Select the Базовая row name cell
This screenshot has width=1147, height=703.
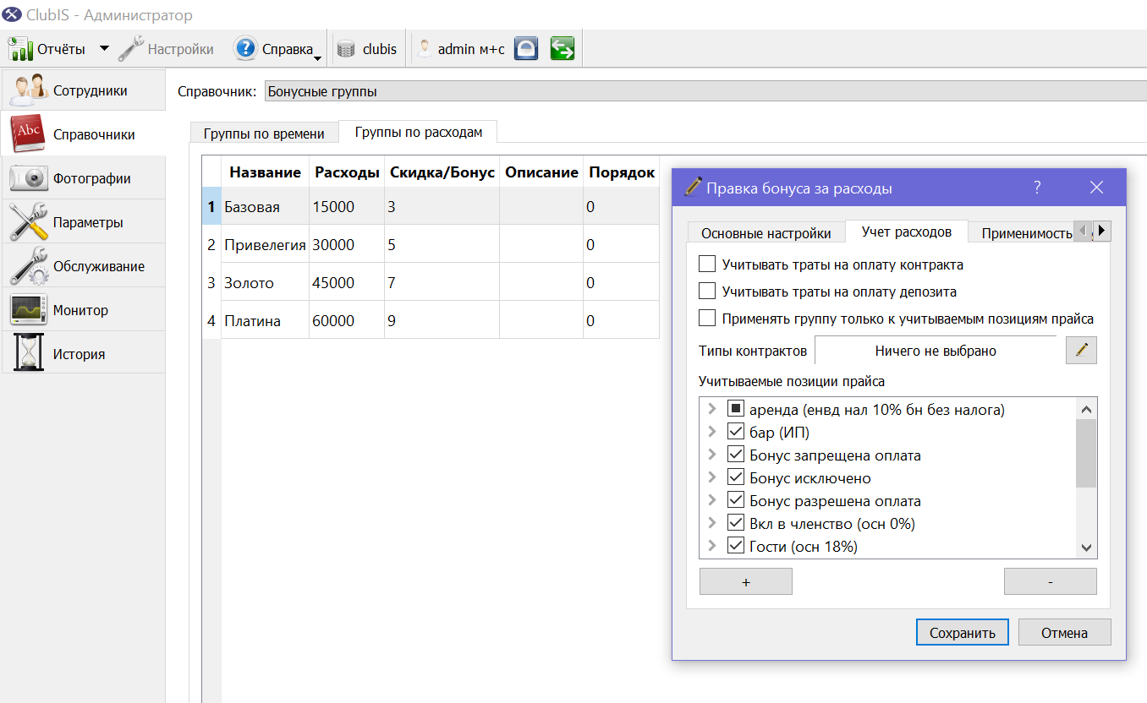click(265, 206)
